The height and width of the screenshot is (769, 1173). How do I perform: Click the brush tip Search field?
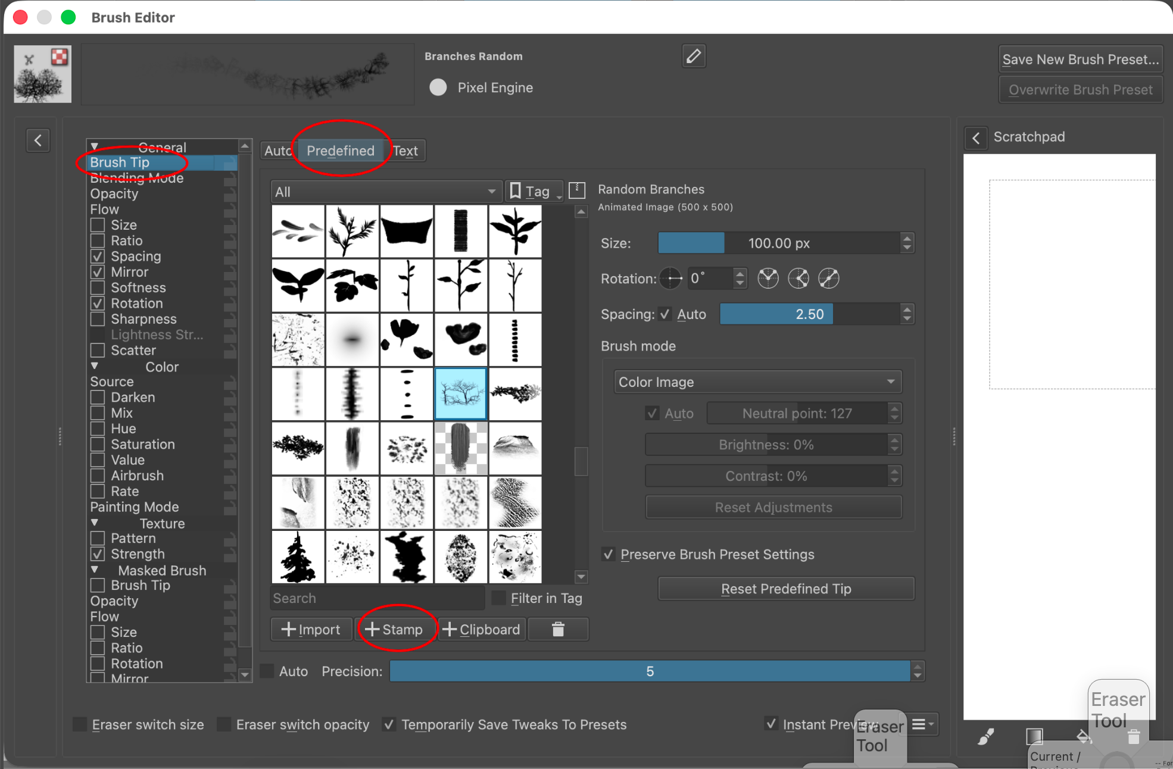376,598
